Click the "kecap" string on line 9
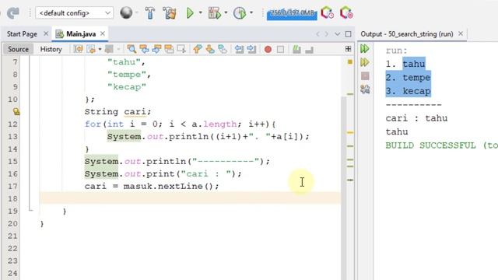The width and height of the screenshot is (498, 280). click(126, 86)
